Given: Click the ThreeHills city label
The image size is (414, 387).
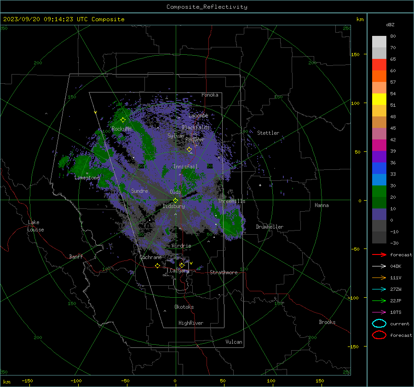Looking at the screenshot, I should click(231, 201).
